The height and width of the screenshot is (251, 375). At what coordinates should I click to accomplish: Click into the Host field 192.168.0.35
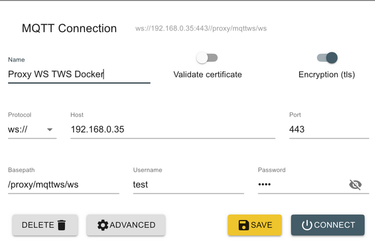pyautogui.click(x=173, y=129)
